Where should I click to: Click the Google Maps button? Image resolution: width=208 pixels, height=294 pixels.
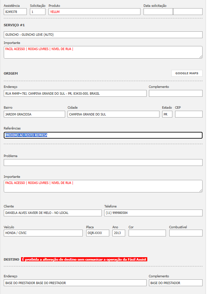click(187, 73)
